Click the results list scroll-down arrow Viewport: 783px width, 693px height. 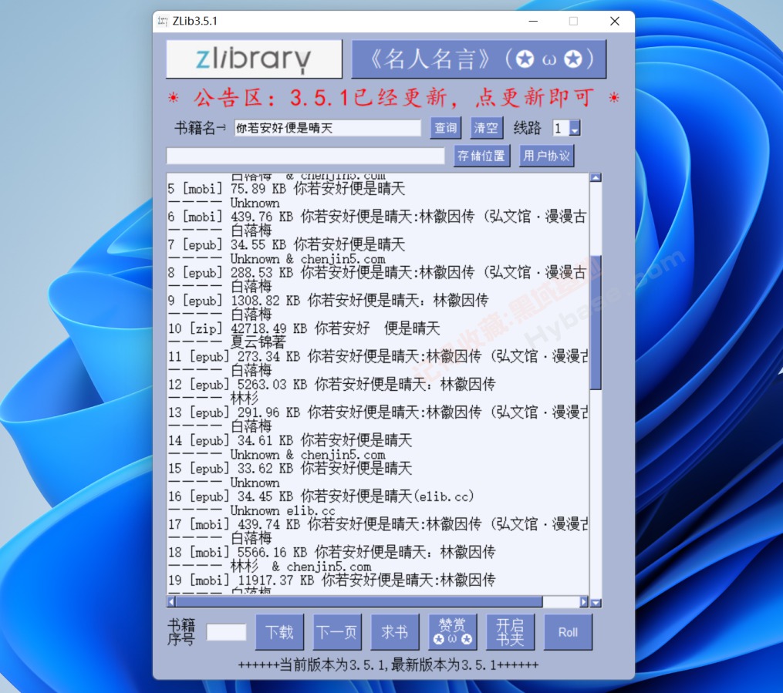coord(596,603)
